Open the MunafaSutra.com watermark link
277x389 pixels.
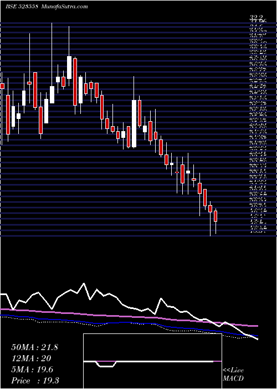tap(64, 7)
